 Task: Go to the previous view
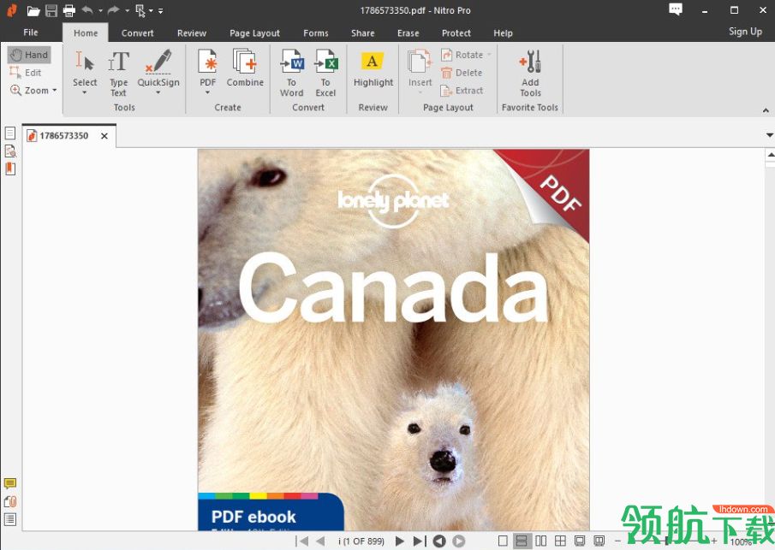click(x=439, y=541)
